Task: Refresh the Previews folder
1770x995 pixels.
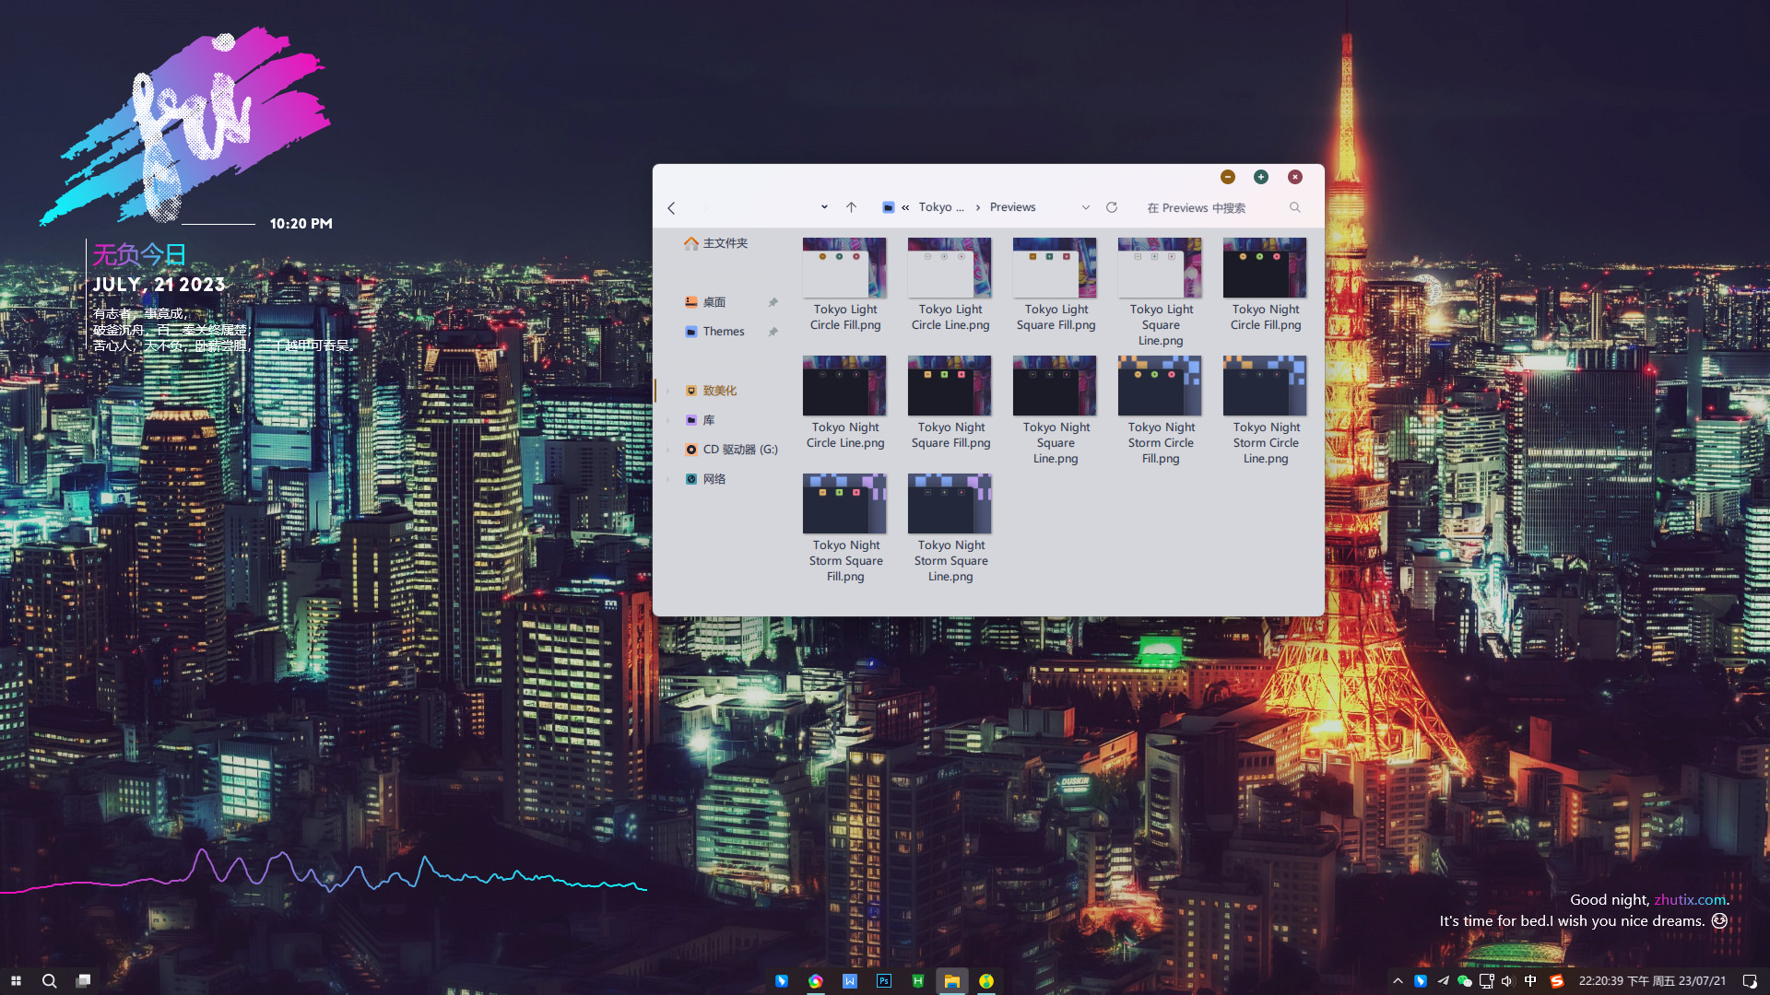Action: tap(1112, 207)
